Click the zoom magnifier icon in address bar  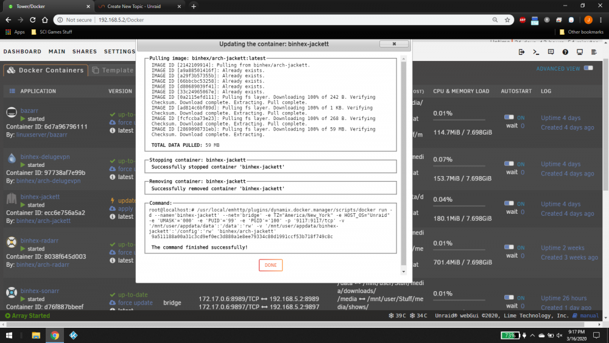(x=495, y=20)
